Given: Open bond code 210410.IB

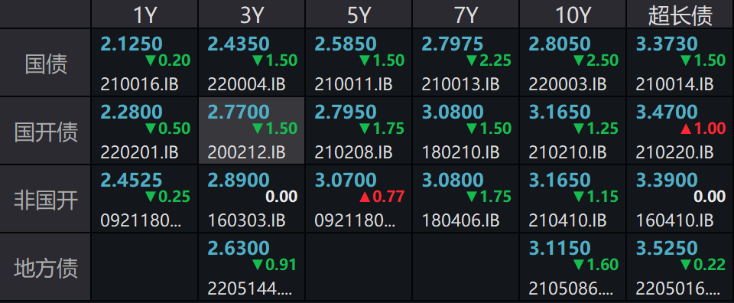Looking at the screenshot, I should click(567, 220).
